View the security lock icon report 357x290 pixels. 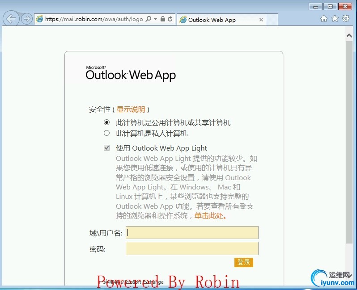coord(162,19)
